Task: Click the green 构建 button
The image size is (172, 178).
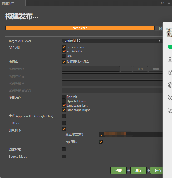Action: pos(119,170)
